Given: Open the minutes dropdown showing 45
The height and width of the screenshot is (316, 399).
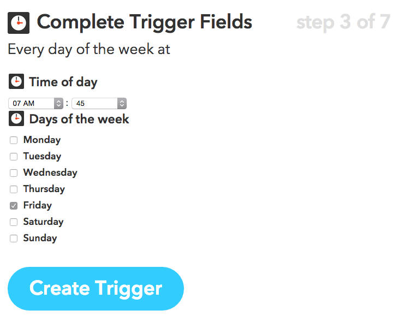Looking at the screenshot, I should tap(99, 103).
